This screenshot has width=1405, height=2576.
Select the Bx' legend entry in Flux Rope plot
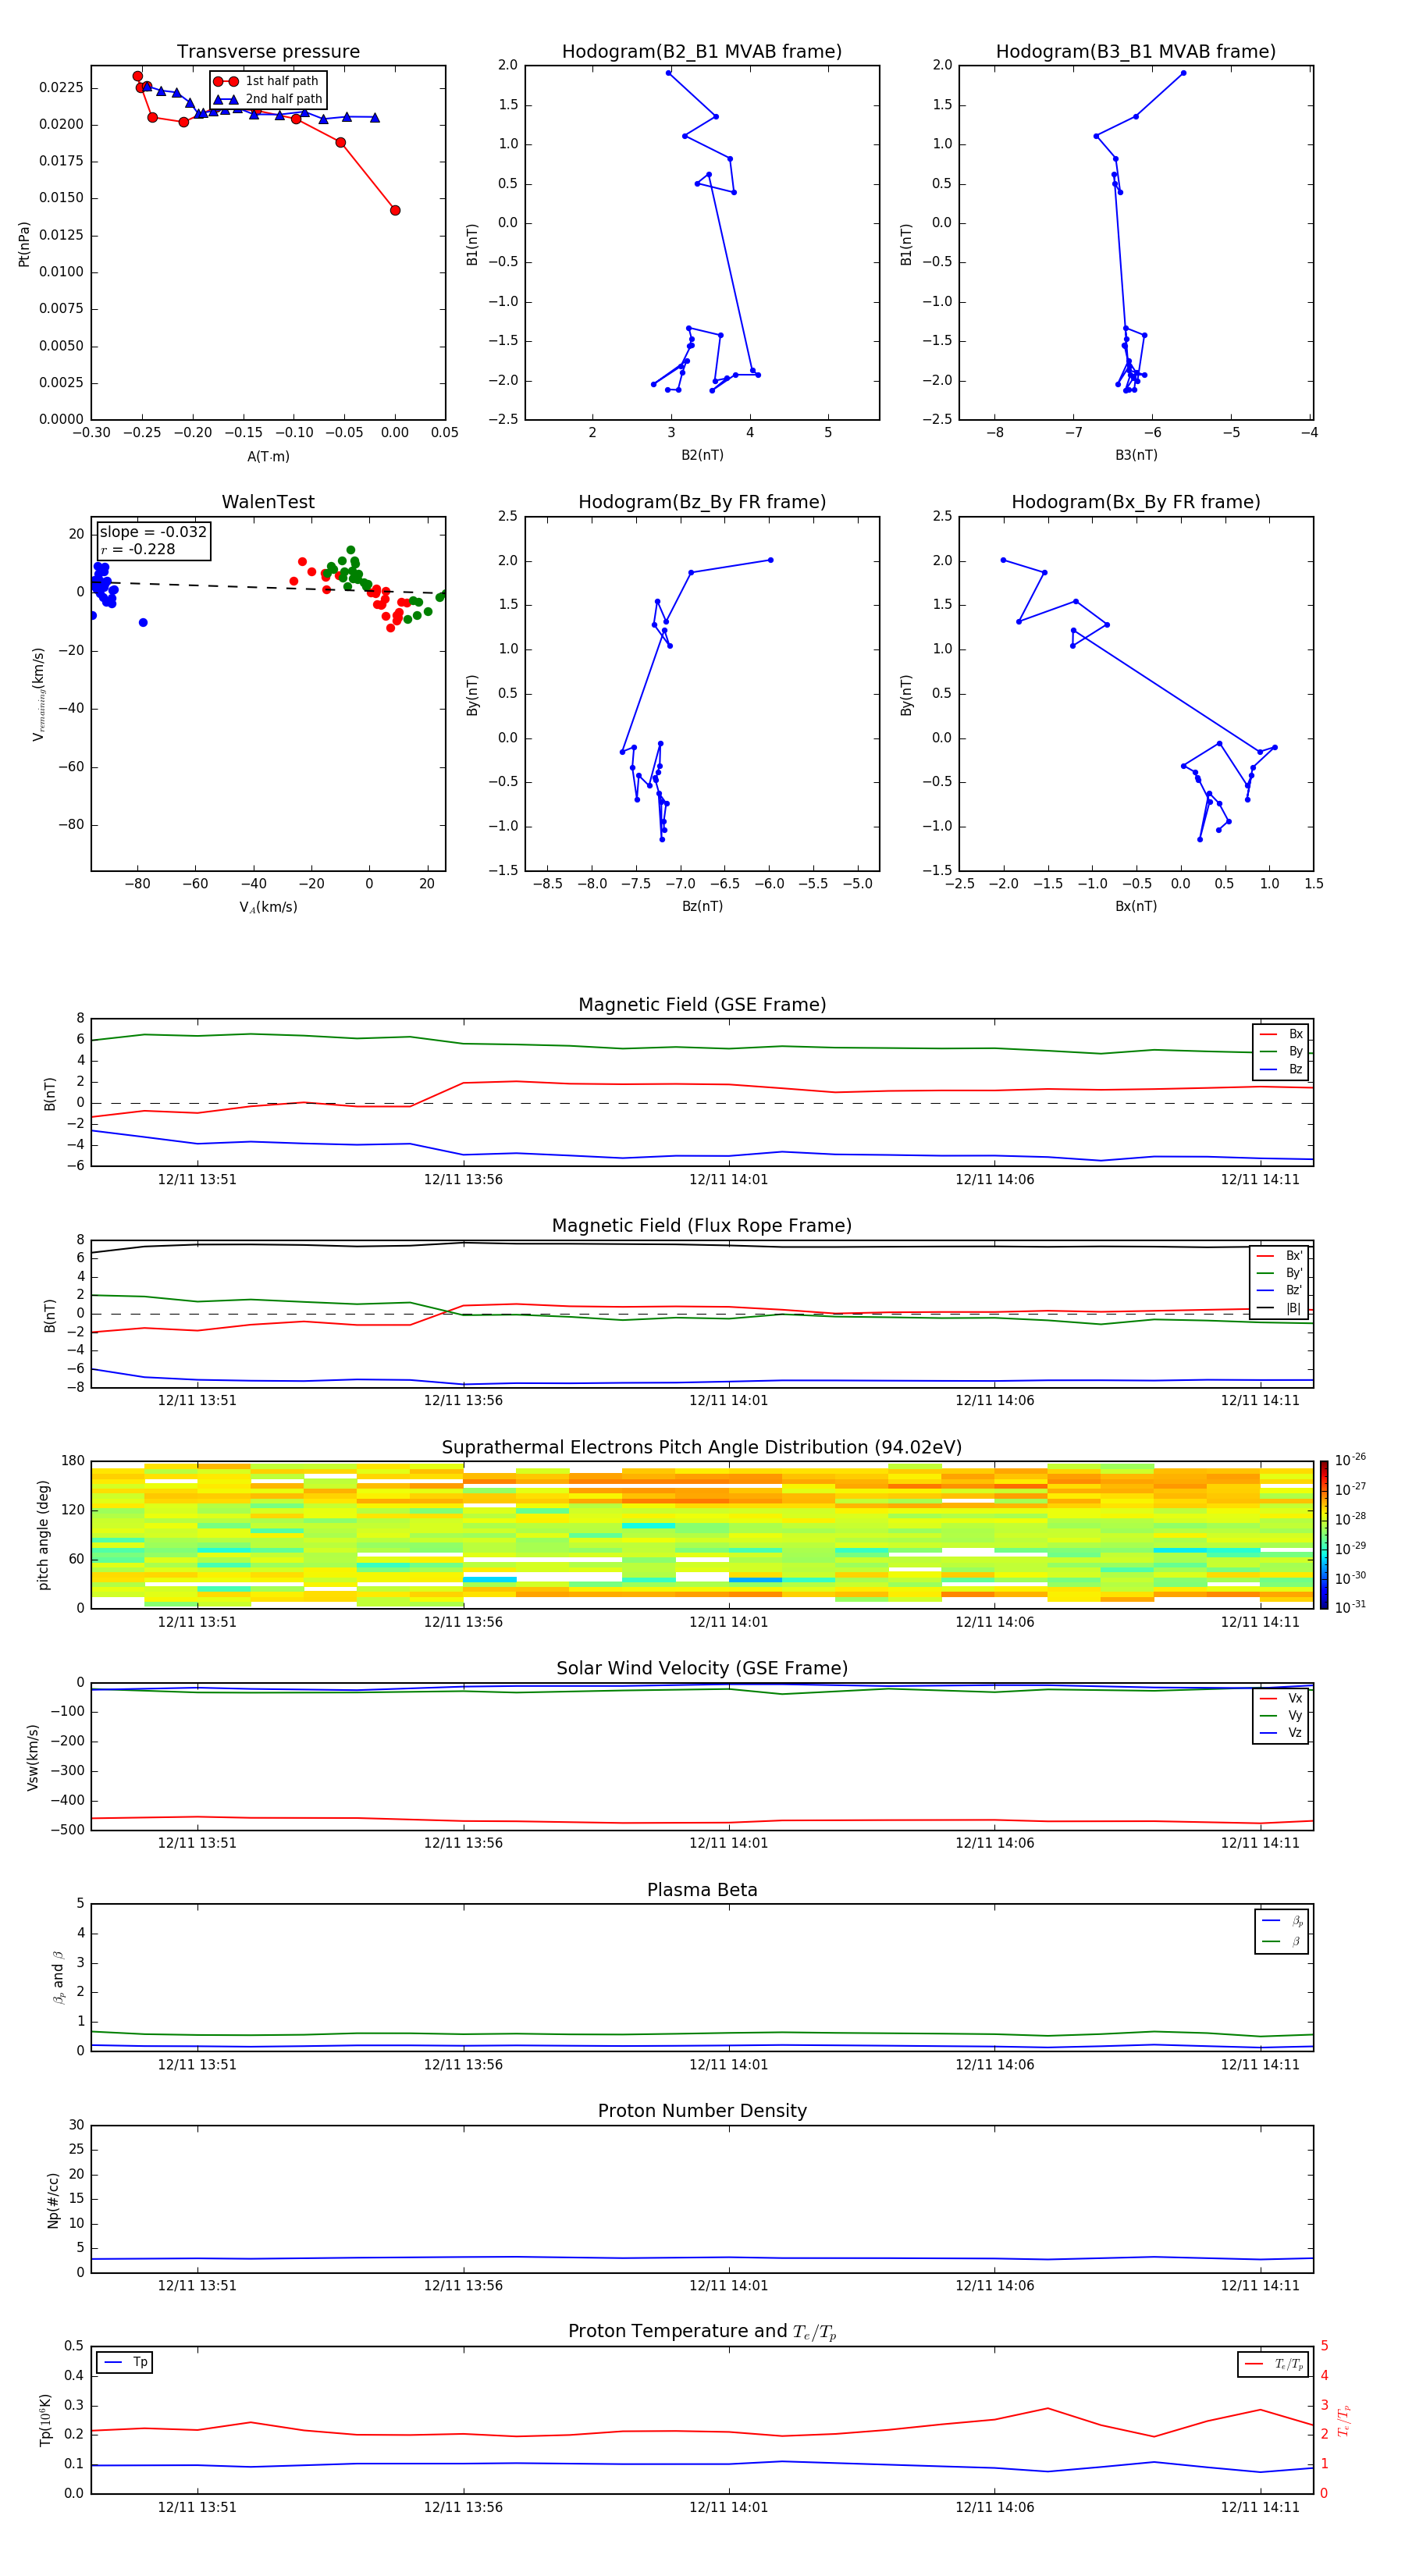(x=1280, y=1256)
